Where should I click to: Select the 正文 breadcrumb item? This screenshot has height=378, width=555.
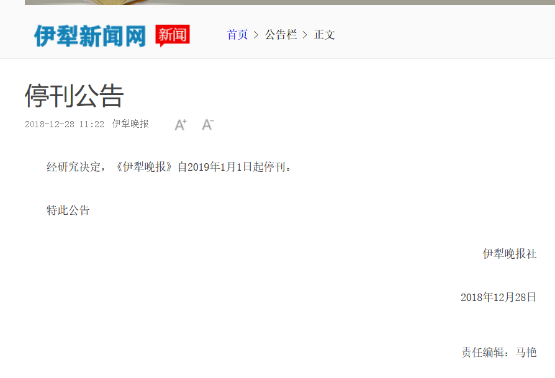click(x=325, y=35)
